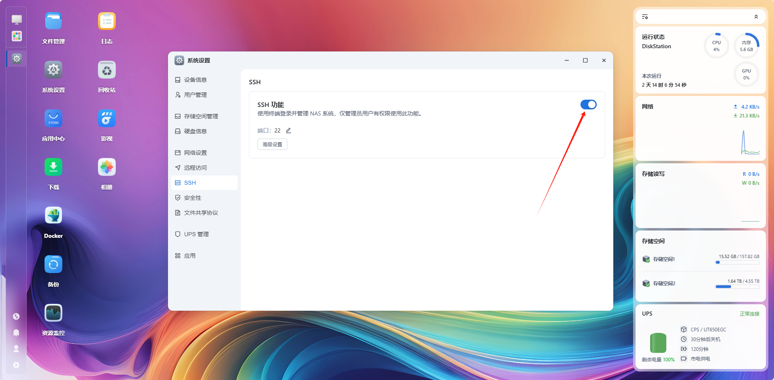Open the 资源监控 resource monitor
The width and height of the screenshot is (774, 380).
(53, 313)
